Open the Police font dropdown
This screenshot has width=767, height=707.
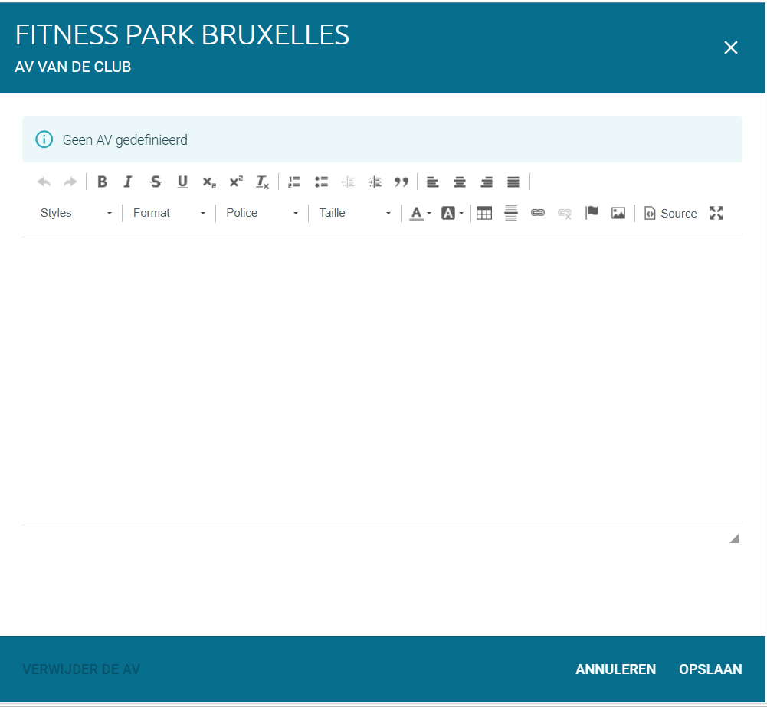(x=262, y=213)
